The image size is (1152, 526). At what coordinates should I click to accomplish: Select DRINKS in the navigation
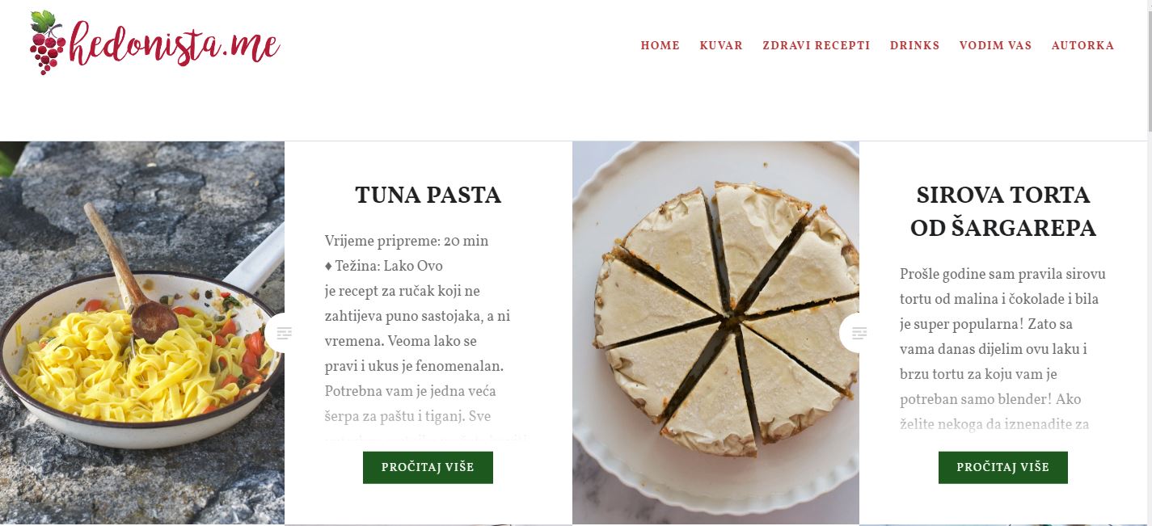tap(914, 46)
